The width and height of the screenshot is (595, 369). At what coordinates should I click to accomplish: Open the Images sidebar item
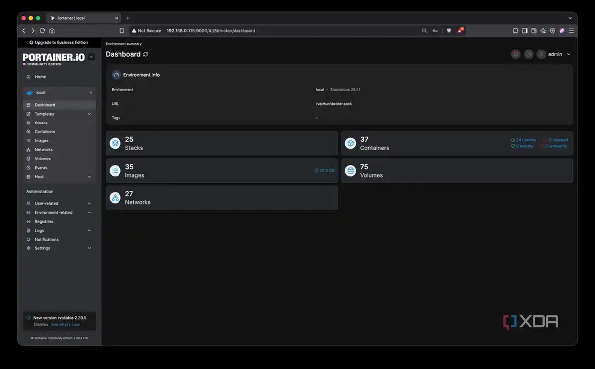tap(59, 141)
